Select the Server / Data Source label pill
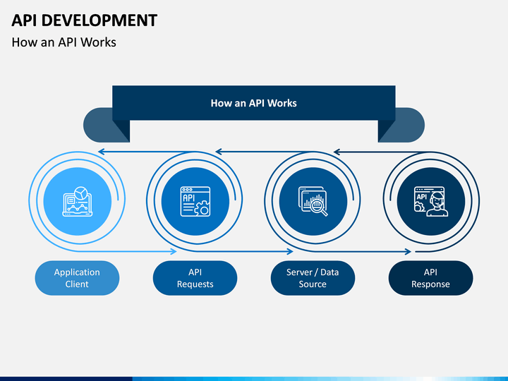Screen dimensions: 508x381 pos(313,278)
